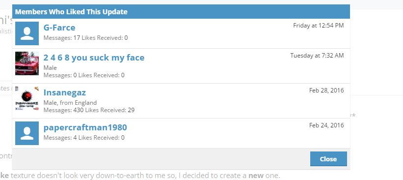The height and width of the screenshot is (180, 403).
Task: Click G-Farce's default avatar icon
Action: (27, 33)
